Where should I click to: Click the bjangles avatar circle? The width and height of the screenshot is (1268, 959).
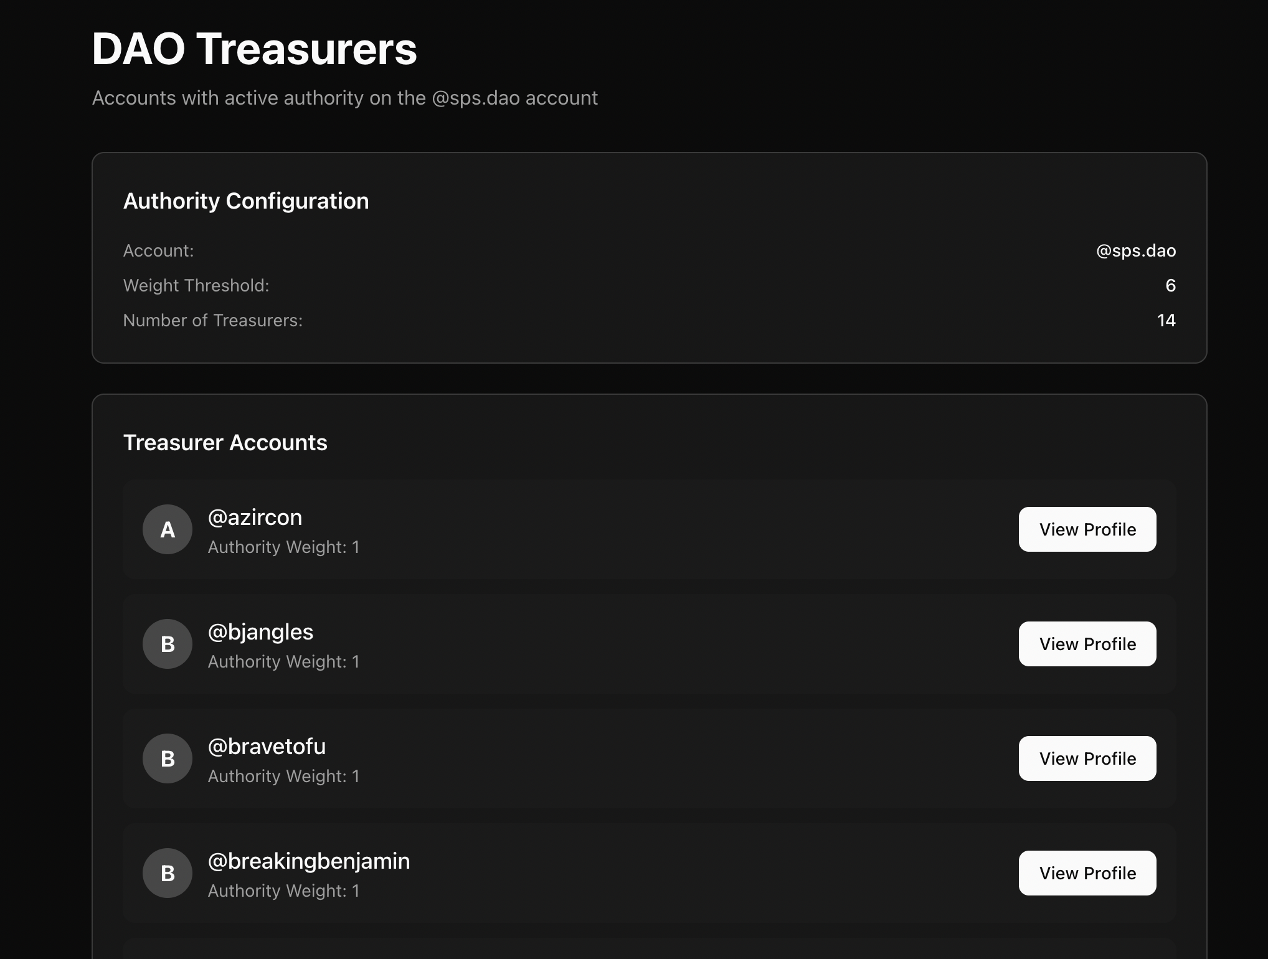click(168, 644)
